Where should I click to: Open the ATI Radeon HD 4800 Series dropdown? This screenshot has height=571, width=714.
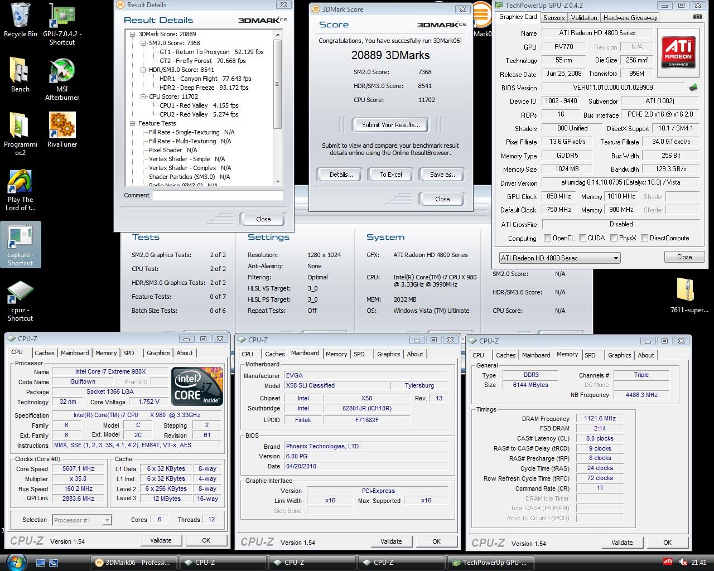pyautogui.click(x=559, y=258)
